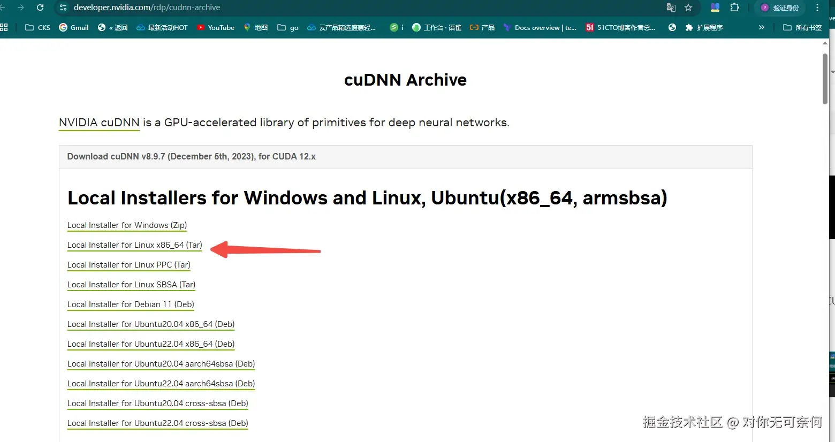Download Ubuntu20.04 cross-sbsa (Deb) installer

click(158, 403)
